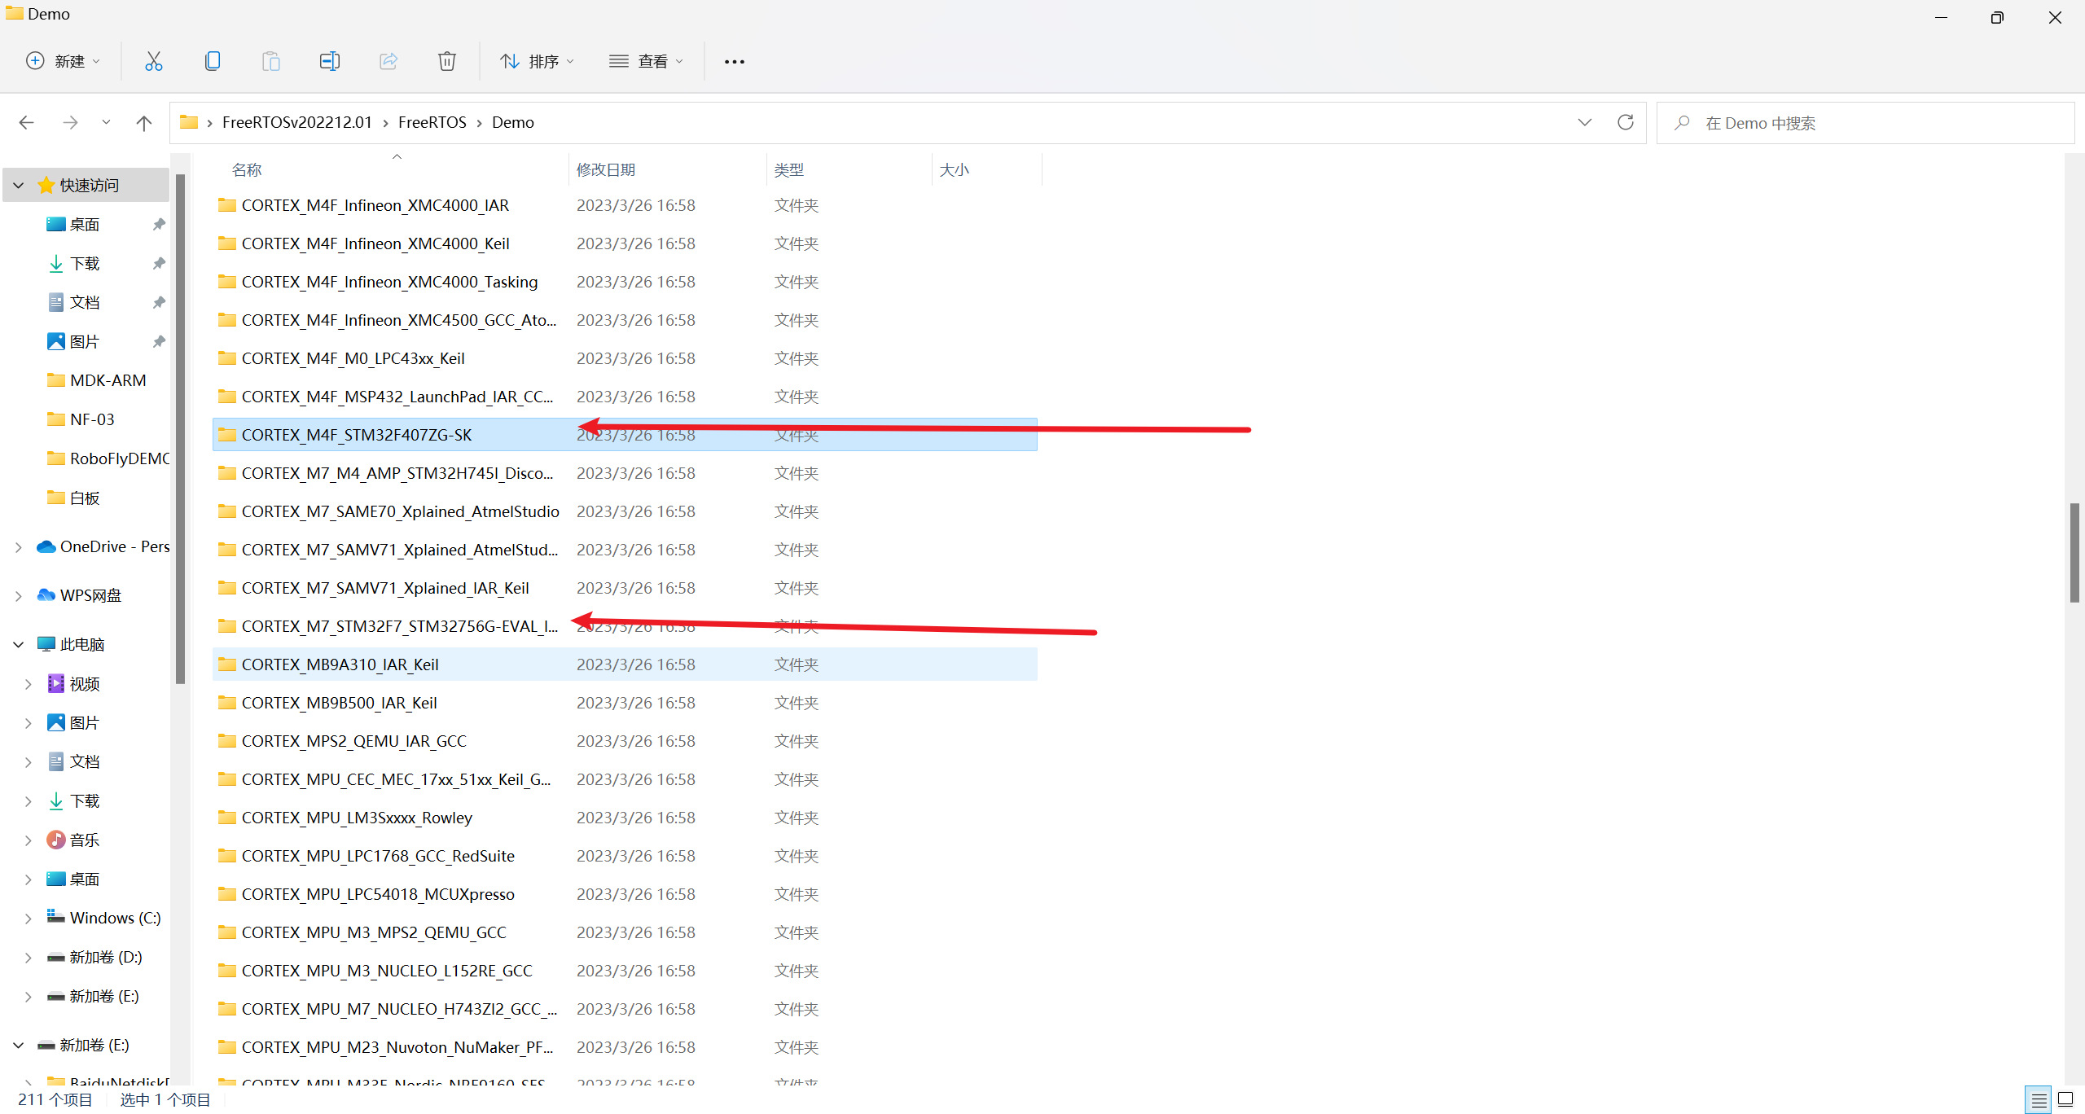This screenshot has height=1114, width=2085.
Task: Click the Videos icon under This PC
Action: (55, 683)
